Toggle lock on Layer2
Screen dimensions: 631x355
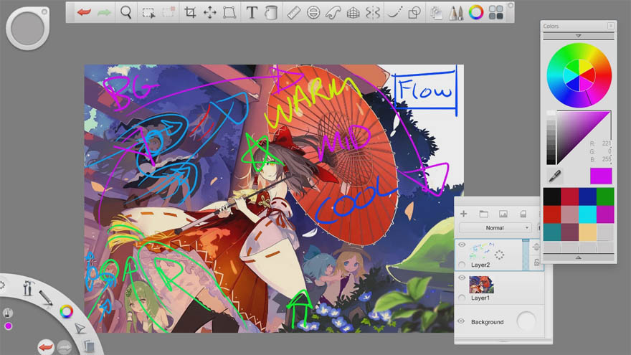536,262
